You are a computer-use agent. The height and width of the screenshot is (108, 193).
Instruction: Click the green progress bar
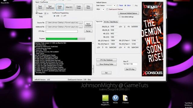(x=65, y=39)
